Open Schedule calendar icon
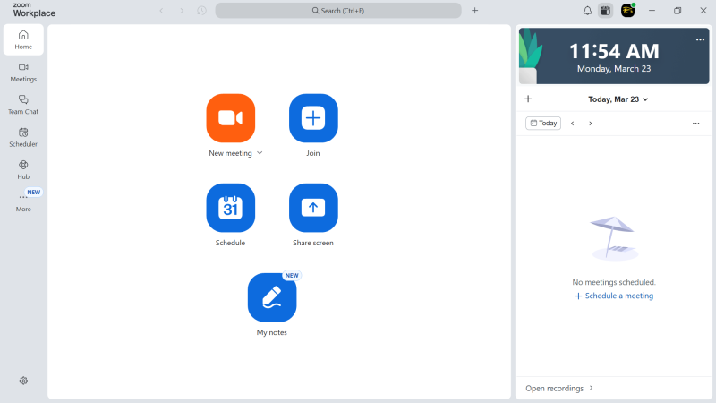This screenshot has width=716, height=403. coord(231,208)
